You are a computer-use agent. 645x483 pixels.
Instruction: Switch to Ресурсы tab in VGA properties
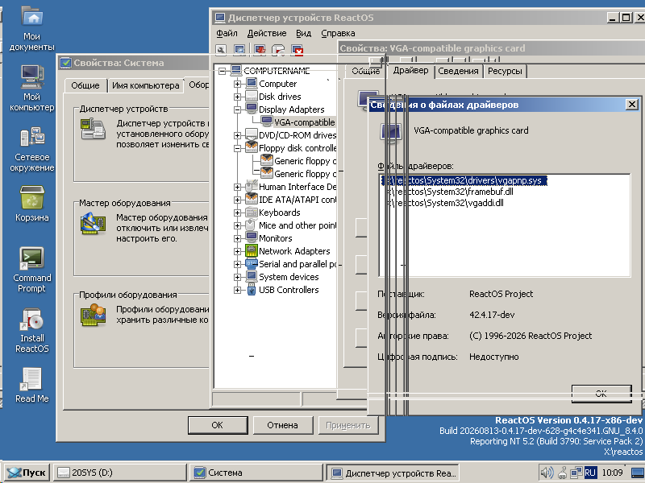[505, 71]
